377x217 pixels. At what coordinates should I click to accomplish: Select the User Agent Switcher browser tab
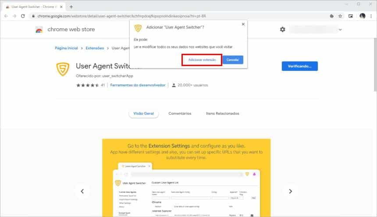click(34, 7)
